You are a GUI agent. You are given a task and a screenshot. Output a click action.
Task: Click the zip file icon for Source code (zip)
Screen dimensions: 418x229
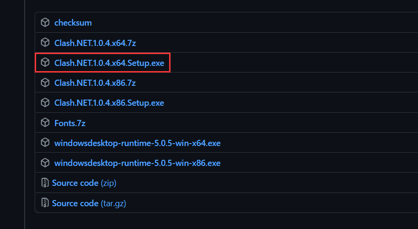(45, 183)
